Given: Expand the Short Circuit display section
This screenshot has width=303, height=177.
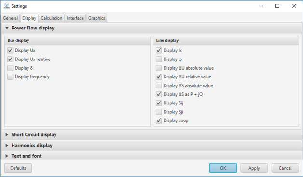Looking at the screenshot, I should 7,135.
